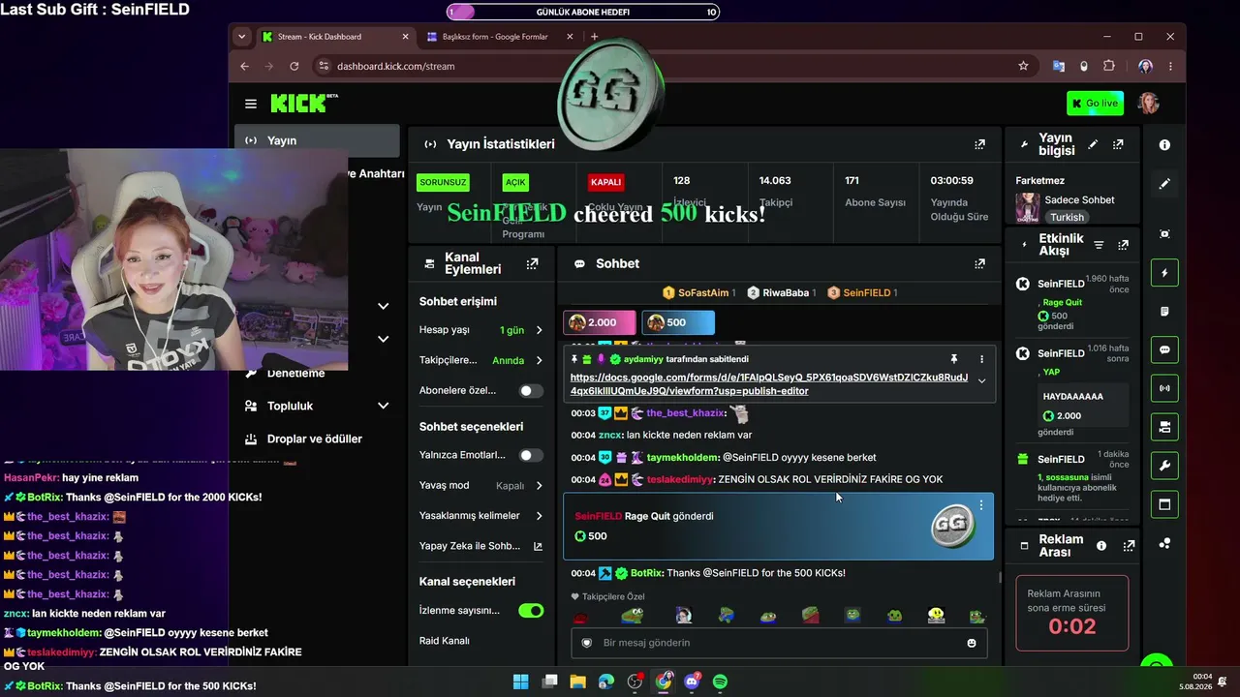
Task: Open a new browser tab
Action: 594,37
